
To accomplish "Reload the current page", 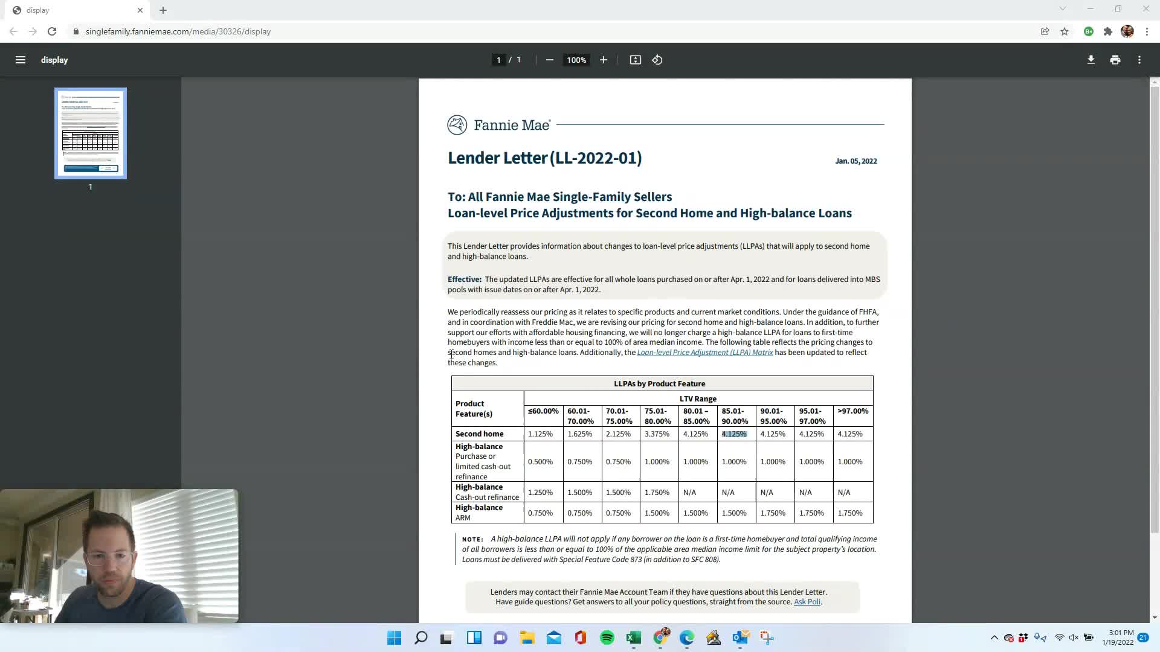I will coord(52,31).
